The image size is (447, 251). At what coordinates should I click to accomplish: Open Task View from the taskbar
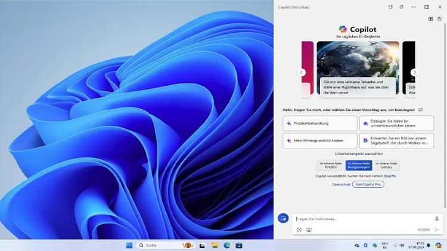[x=202, y=245]
